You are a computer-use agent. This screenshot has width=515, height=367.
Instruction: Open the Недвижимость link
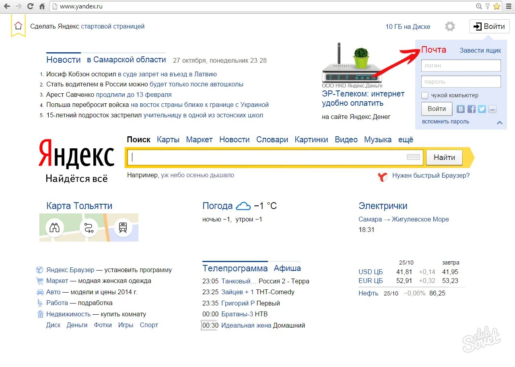68,314
